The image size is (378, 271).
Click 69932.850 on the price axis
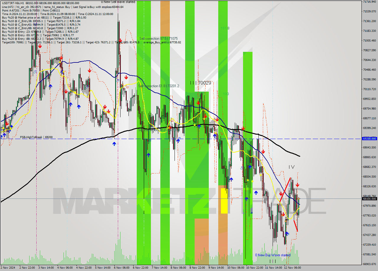370,99
